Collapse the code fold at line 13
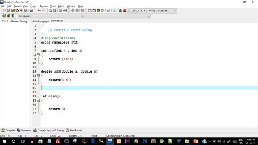The image size is (258, 145). (38, 75)
